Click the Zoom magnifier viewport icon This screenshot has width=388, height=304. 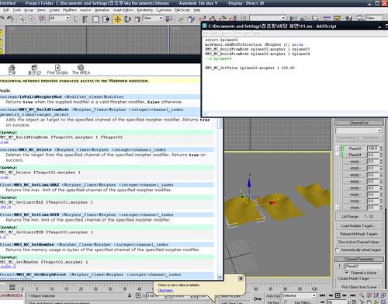[x=362, y=295]
